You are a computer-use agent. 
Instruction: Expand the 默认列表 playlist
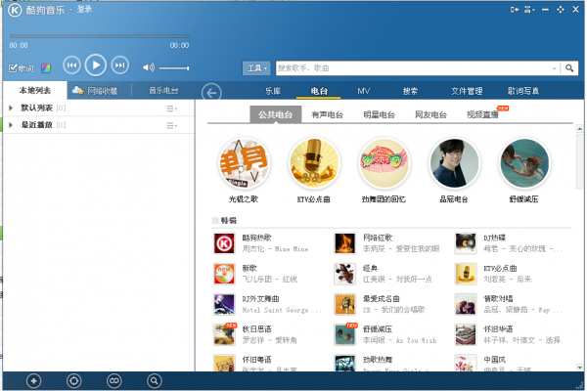(11, 109)
